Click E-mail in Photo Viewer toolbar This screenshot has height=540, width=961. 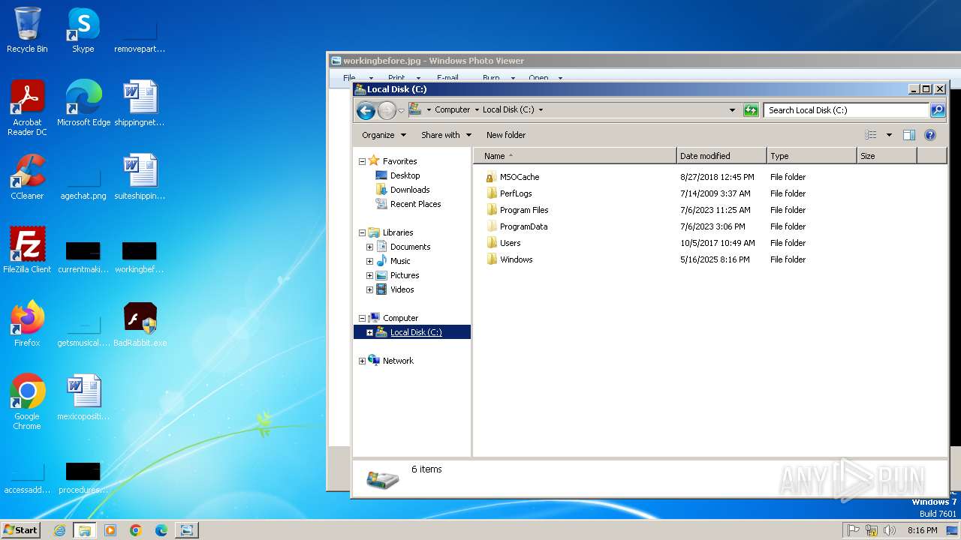click(x=447, y=77)
